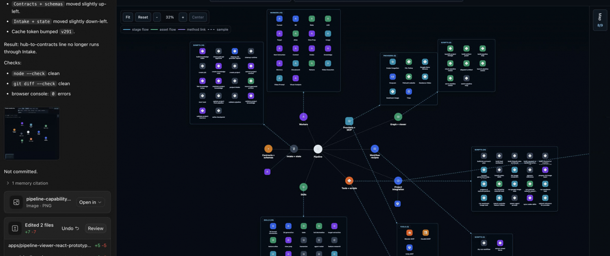Screen dimensions: 610x256
Task: Open the 3d generation skill icon
Action: [x=288, y=226]
